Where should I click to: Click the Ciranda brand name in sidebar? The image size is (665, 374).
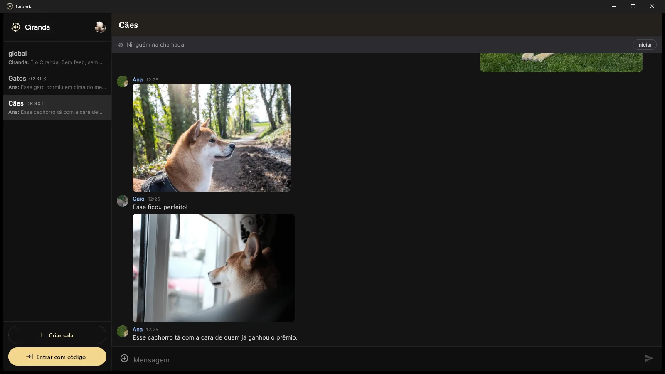(37, 27)
